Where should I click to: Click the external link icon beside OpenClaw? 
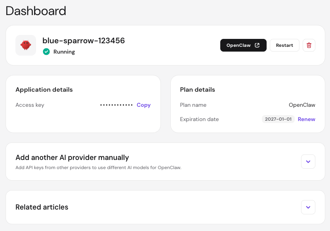click(257, 45)
